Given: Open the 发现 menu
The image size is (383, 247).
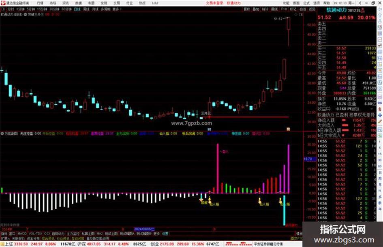Looking at the screenshot, I should (104, 3).
